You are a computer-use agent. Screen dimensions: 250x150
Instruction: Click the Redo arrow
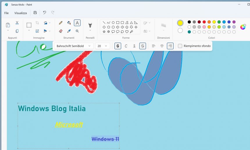point(53,12)
